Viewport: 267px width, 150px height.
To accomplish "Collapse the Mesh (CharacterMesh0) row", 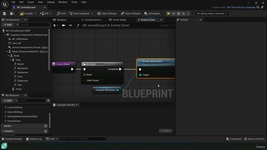I will click(7, 51).
